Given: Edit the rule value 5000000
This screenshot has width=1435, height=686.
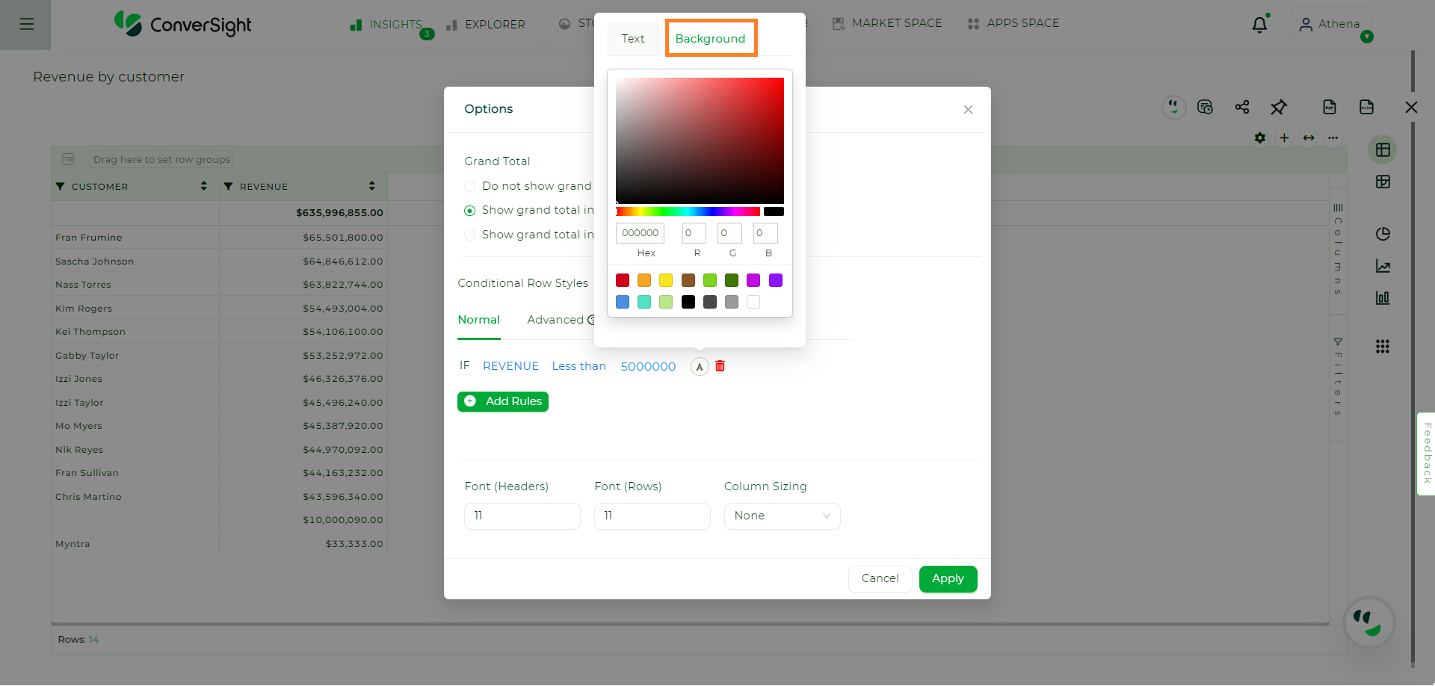Looking at the screenshot, I should tap(648, 367).
